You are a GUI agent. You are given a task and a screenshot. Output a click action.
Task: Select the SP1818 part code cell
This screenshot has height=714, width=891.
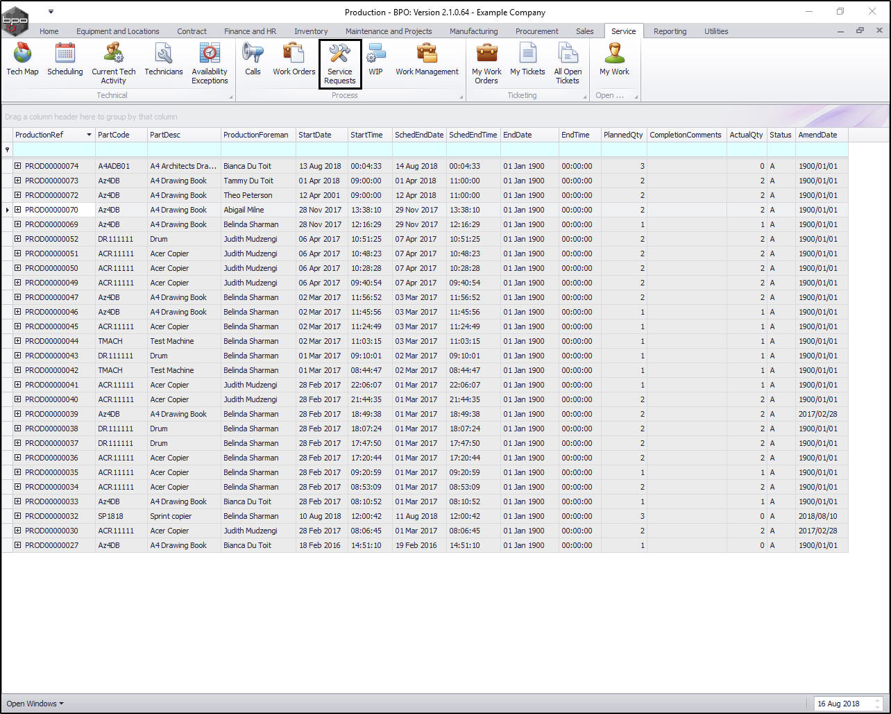click(121, 516)
